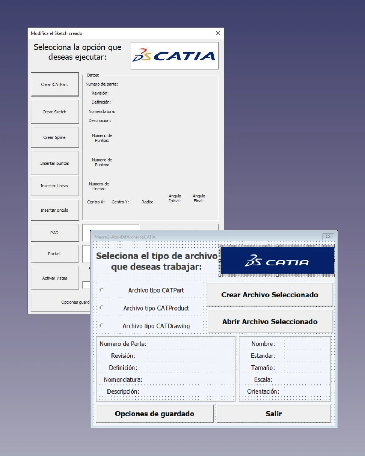Click the 'Centro Y:' label
Image resolution: width=365 pixels, height=456 pixels.
tap(121, 202)
